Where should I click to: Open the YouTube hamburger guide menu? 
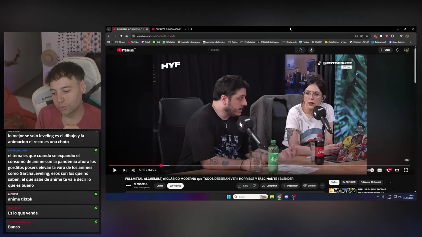click(x=111, y=50)
